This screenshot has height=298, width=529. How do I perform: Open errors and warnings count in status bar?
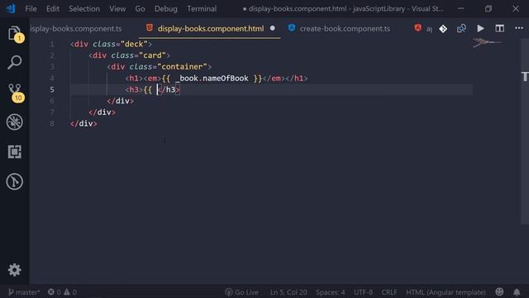63,292
